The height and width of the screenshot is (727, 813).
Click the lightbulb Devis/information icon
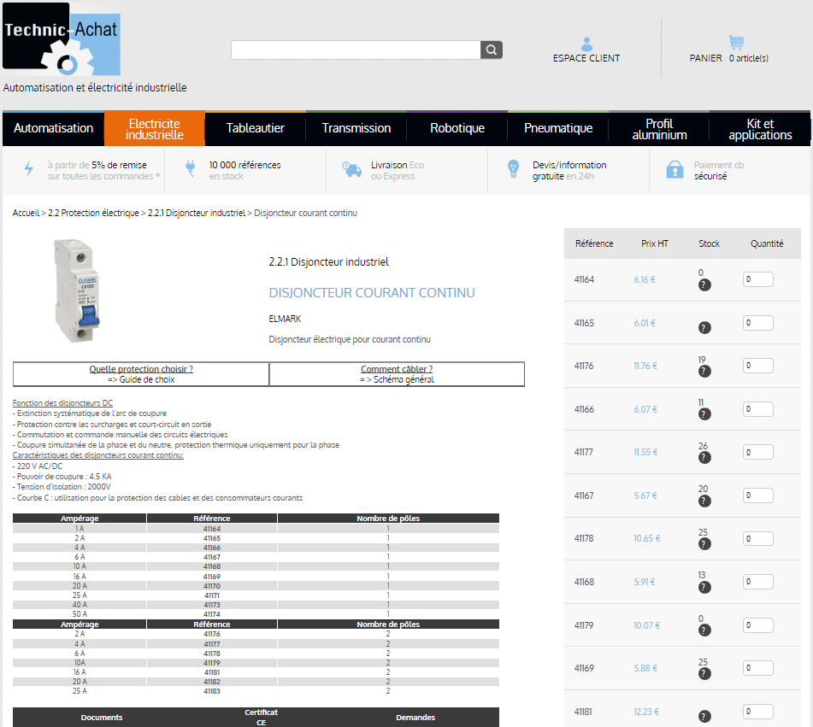click(513, 169)
